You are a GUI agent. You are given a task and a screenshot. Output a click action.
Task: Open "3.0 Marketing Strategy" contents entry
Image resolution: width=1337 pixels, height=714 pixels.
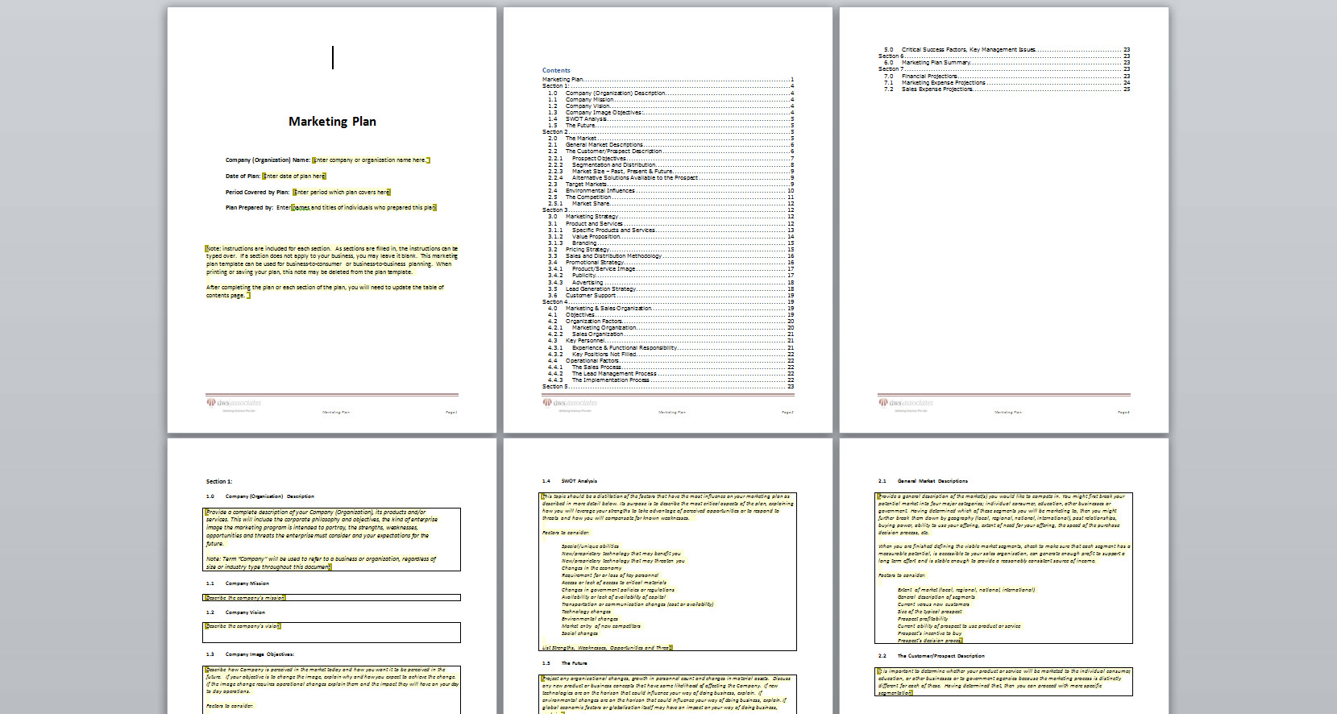coord(671,217)
